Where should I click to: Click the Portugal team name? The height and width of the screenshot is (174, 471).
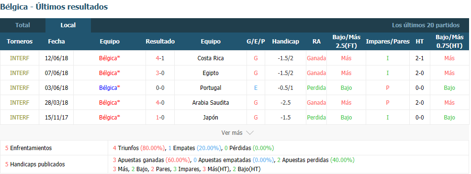tap(211, 87)
